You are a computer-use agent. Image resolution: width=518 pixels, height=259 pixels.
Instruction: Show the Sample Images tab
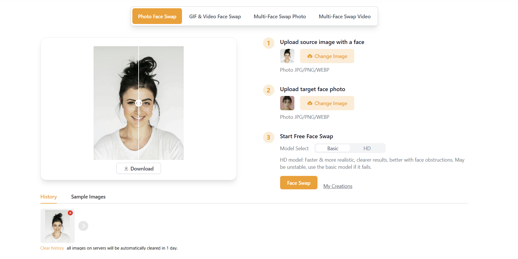(88, 197)
